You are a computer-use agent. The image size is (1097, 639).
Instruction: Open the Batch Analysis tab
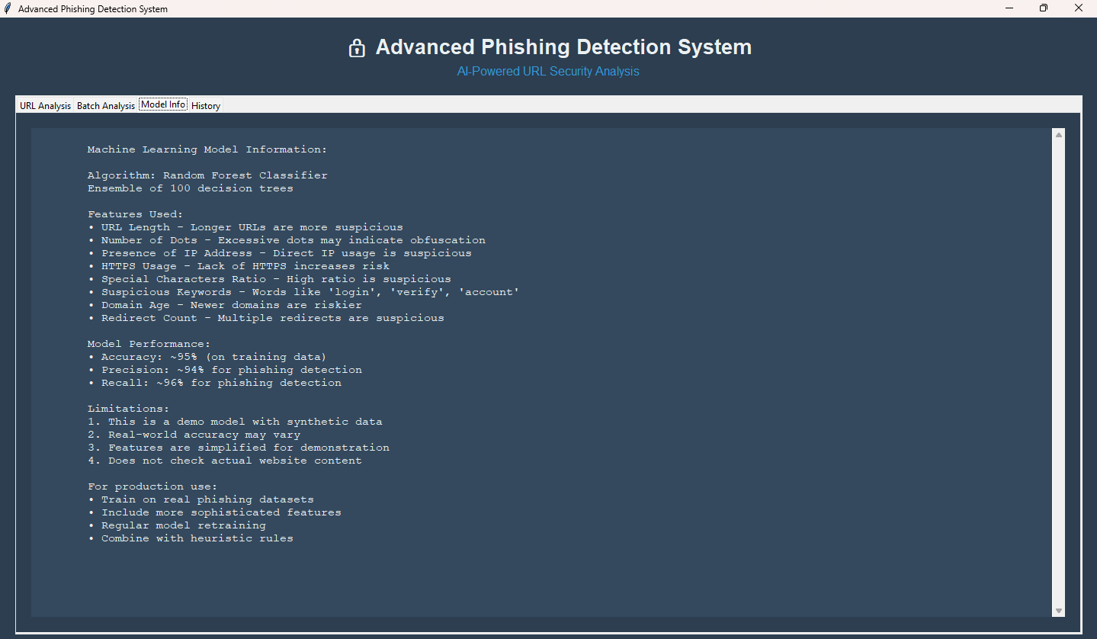[x=105, y=105]
